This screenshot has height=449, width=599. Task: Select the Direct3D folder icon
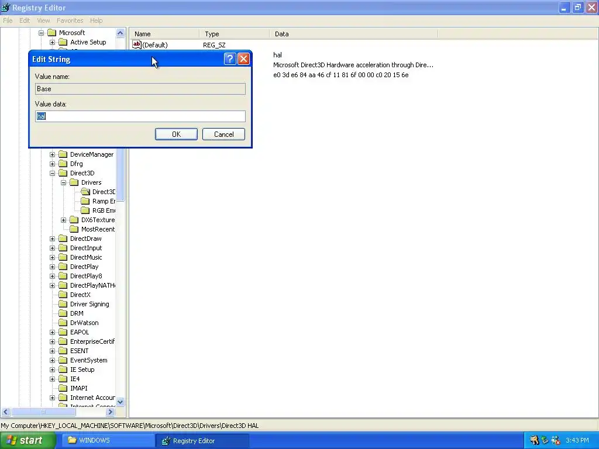click(63, 173)
